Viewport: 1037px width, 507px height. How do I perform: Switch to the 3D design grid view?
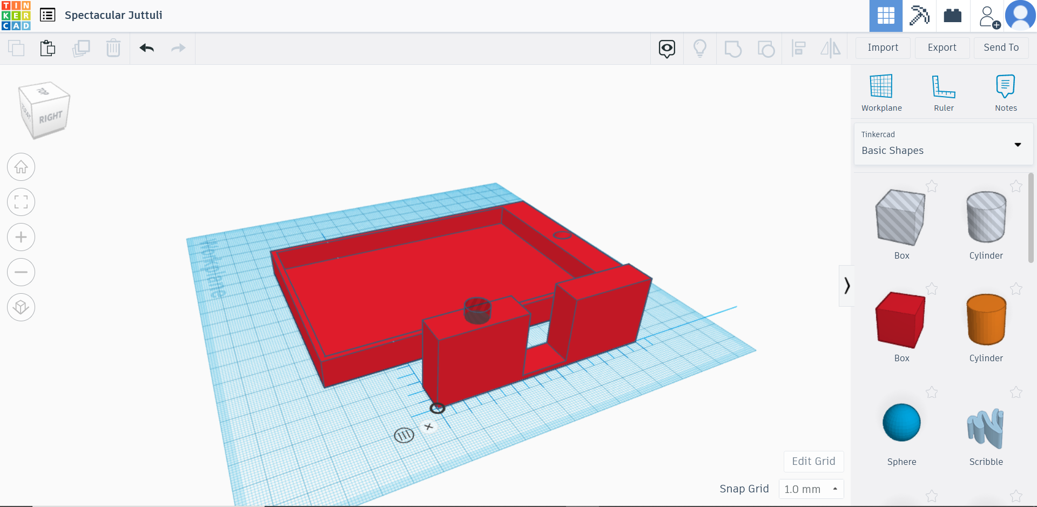[886, 16]
